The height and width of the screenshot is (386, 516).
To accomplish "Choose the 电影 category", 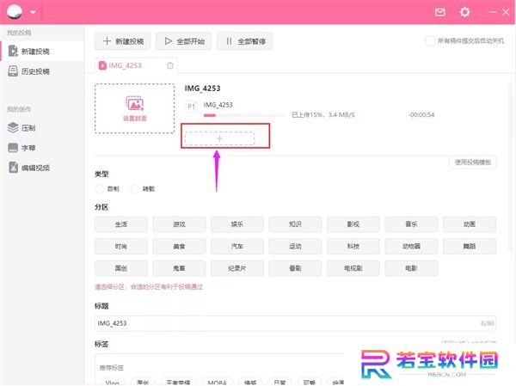I will (411, 268).
